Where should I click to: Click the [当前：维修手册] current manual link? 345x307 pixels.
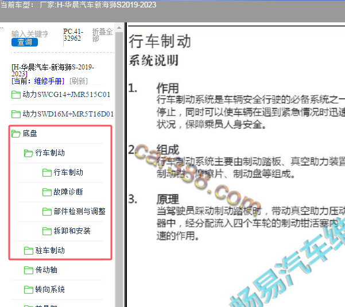click(38, 81)
